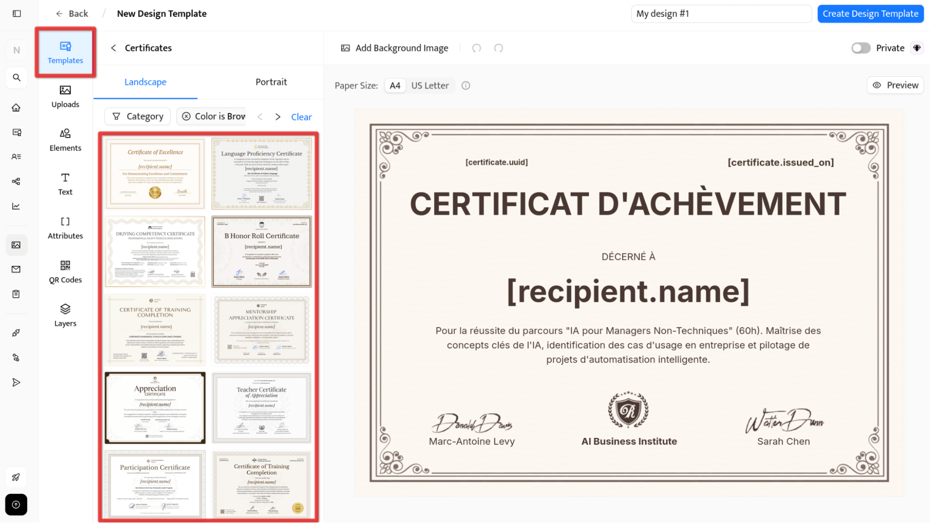Click the paper size info icon
The width and height of the screenshot is (930, 523).
click(x=466, y=86)
